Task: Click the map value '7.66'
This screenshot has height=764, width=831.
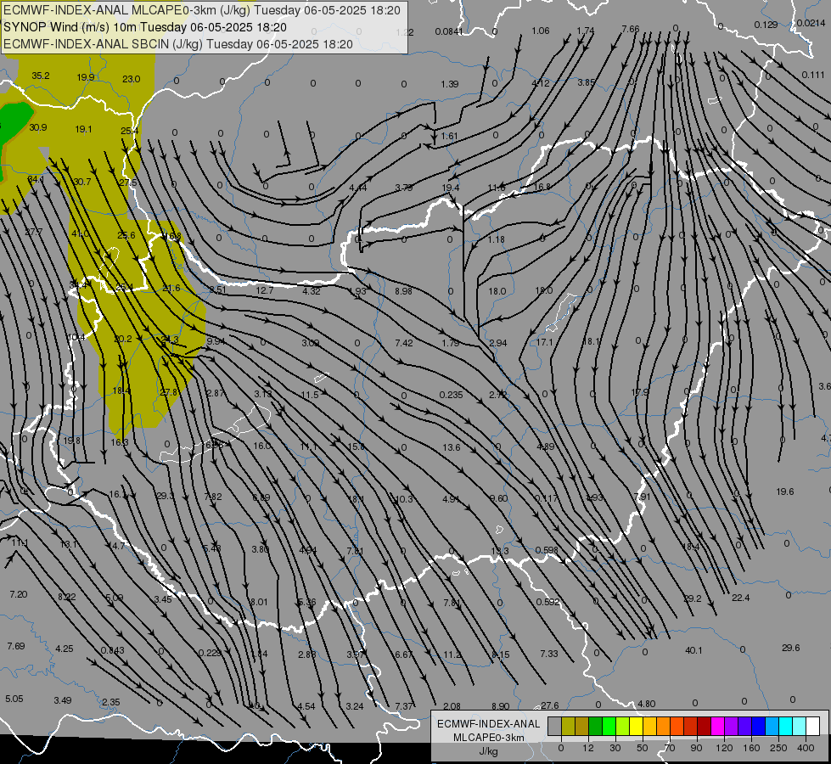Action: (x=631, y=29)
